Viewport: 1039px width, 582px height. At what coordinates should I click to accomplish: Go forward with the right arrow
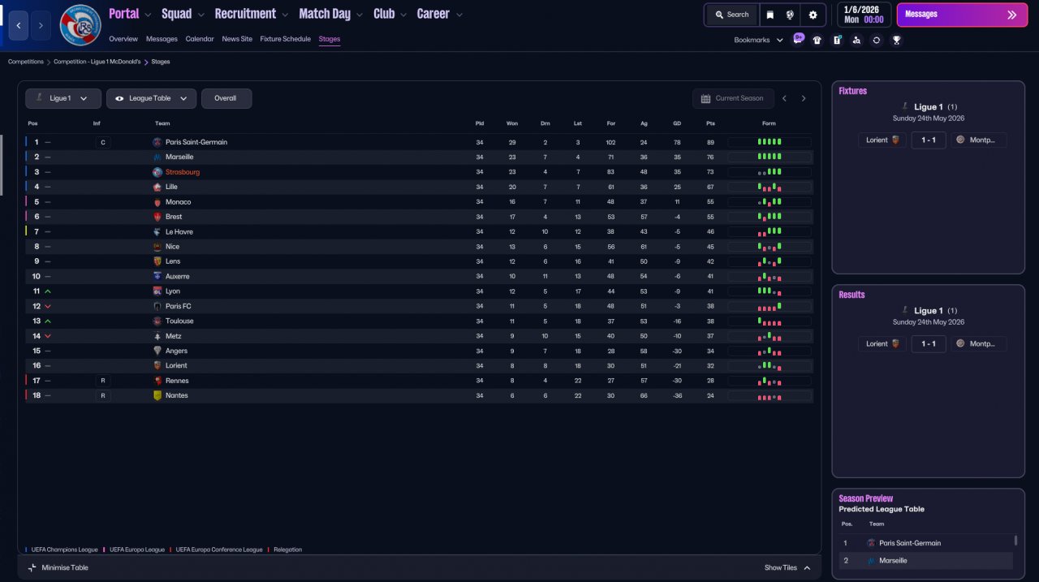tap(41, 26)
